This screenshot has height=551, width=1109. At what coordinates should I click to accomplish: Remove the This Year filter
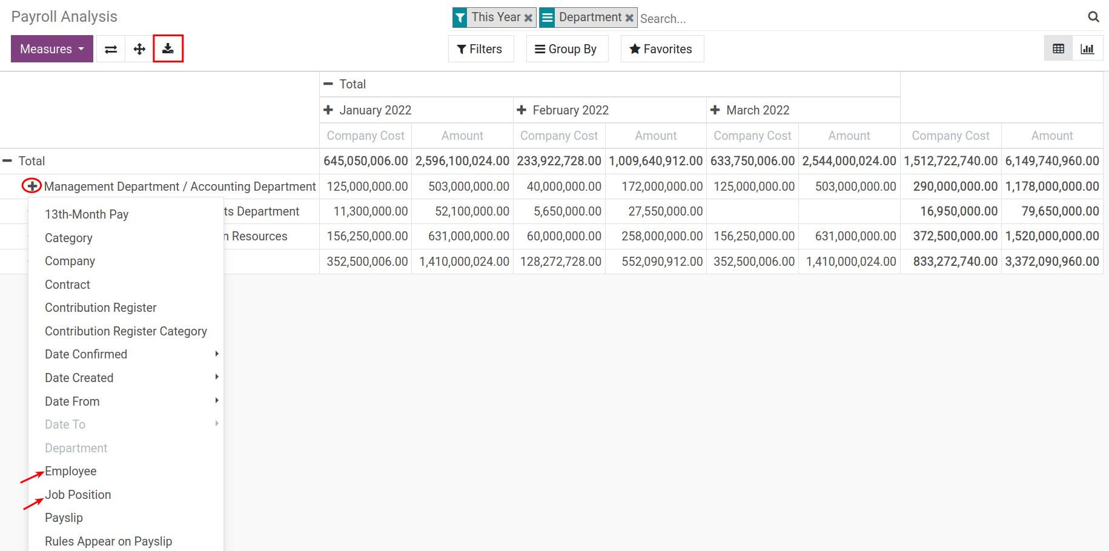click(x=528, y=18)
